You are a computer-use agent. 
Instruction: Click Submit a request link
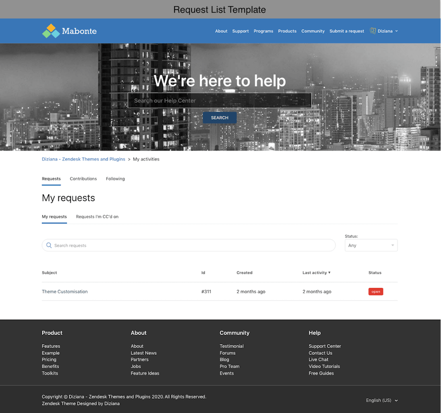pos(347,31)
